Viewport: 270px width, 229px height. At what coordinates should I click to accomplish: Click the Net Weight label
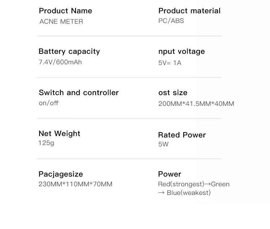pos(59,134)
